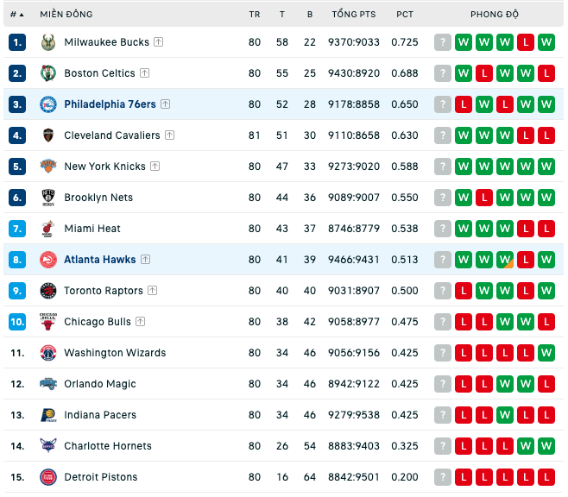Viewport: 568px width, 497px height.
Task: Sort table by the # rank column
Action: click(x=17, y=15)
